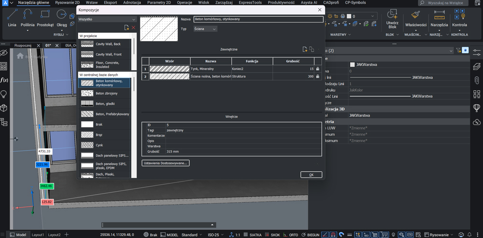Select the Linia line drawing tool
The image size is (483, 238).
(x=13, y=18)
